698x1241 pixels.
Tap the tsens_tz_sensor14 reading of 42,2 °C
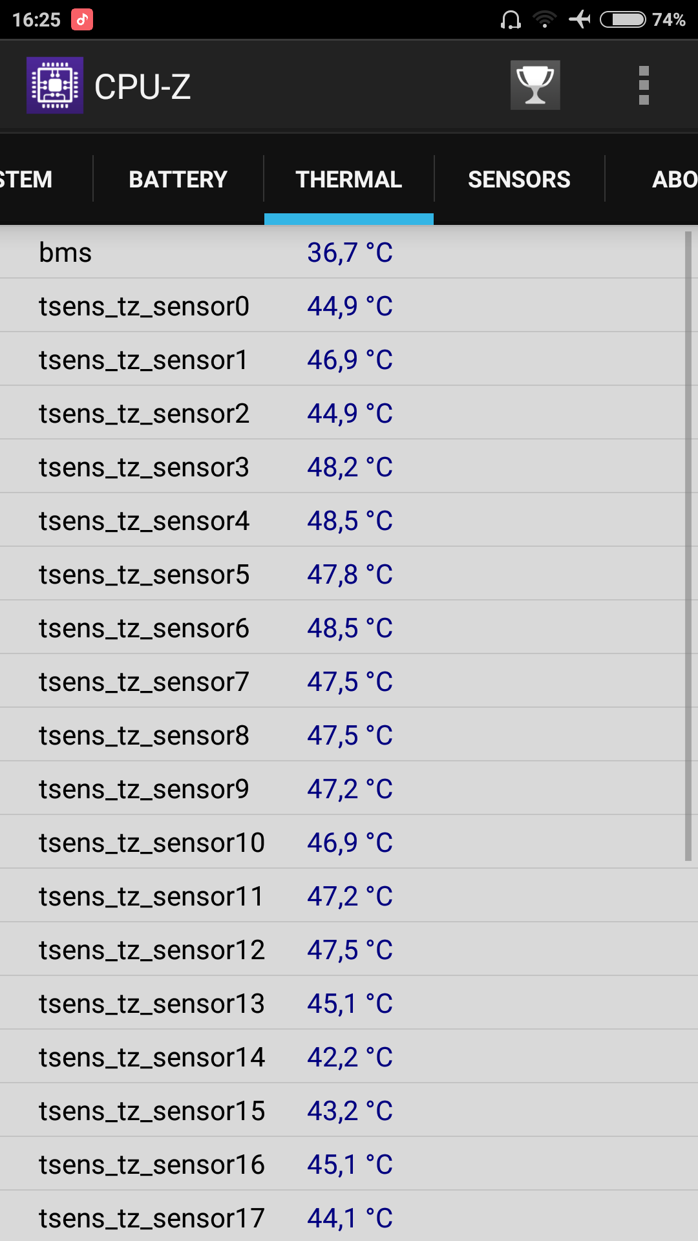tap(350, 1057)
